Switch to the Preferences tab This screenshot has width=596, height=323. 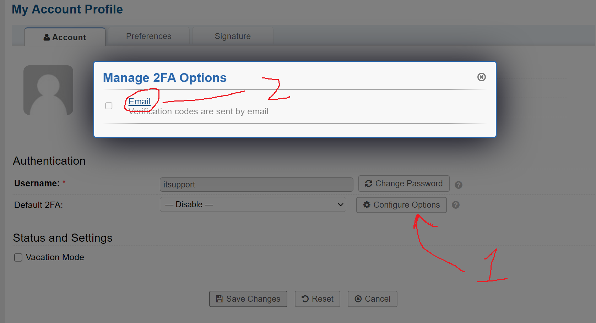tap(148, 36)
